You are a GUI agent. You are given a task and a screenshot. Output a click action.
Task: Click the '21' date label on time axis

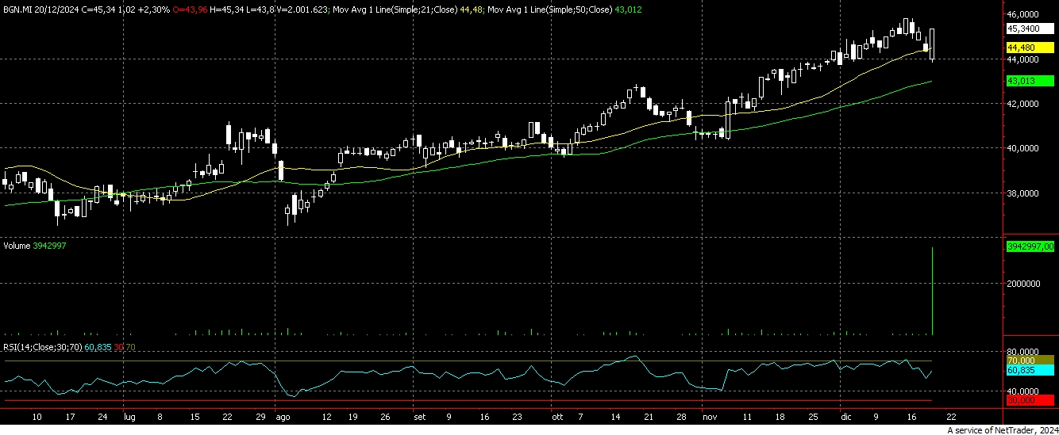pos(648,416)
